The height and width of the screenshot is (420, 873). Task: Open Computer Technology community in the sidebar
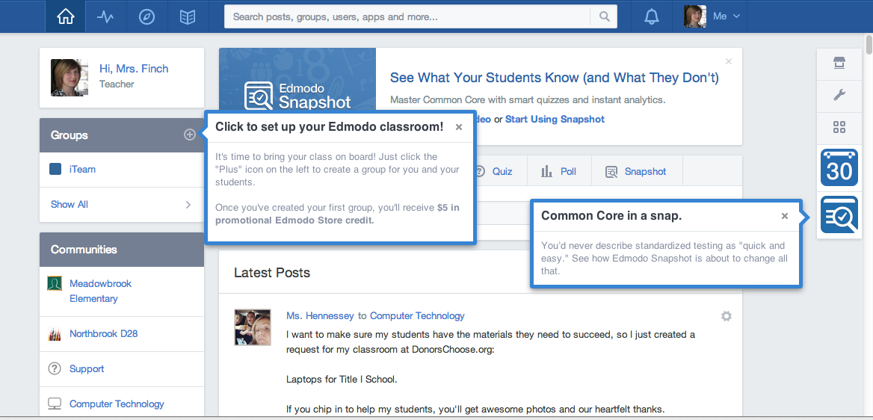pos(117,404)
